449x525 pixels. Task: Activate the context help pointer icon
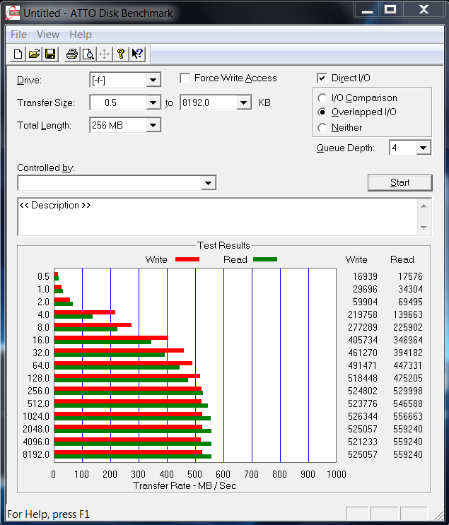tap(137, 54)
